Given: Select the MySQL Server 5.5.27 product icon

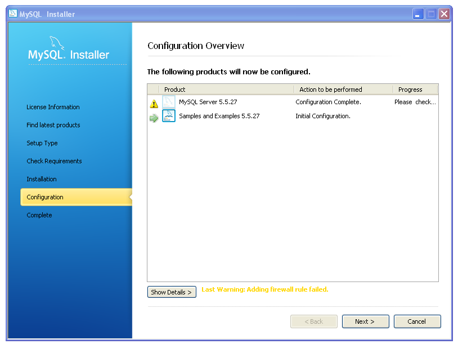Looking at the screenshot, I should coord(169,102).
